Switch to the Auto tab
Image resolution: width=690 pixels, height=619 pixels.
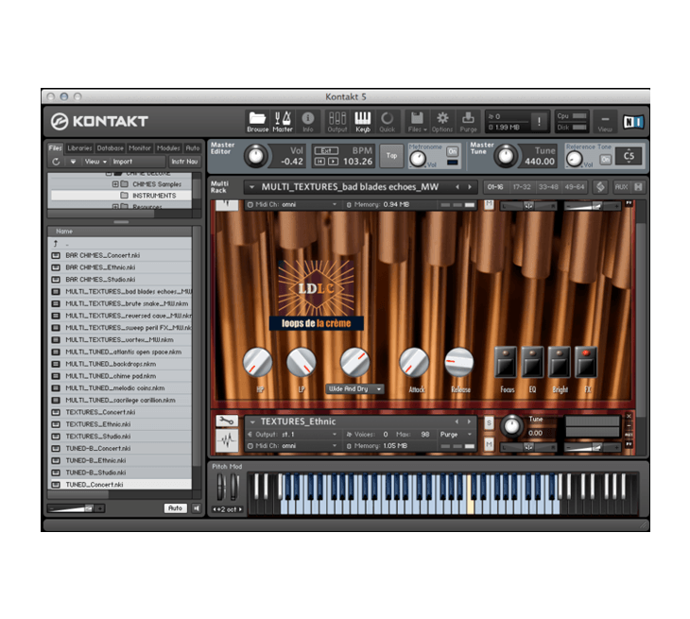[192, 148]
